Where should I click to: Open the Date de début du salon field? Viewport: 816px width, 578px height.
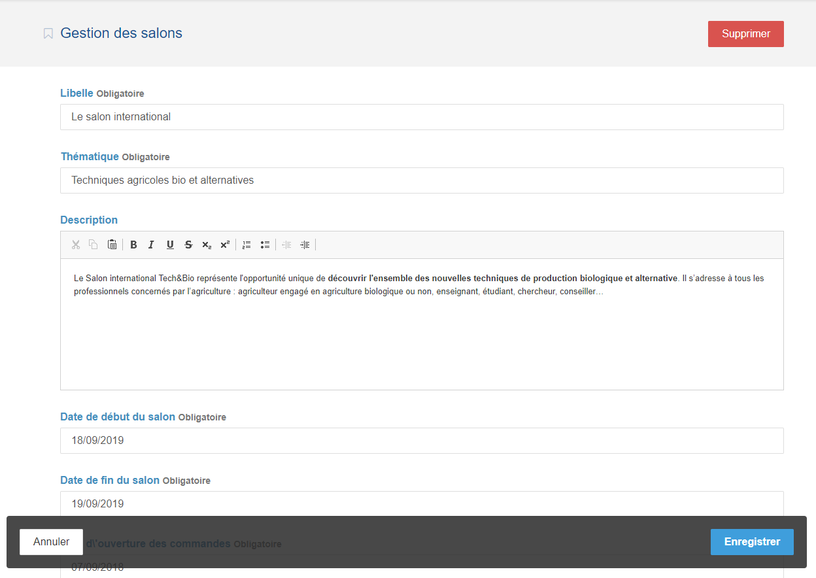click(x=422, y=441)
